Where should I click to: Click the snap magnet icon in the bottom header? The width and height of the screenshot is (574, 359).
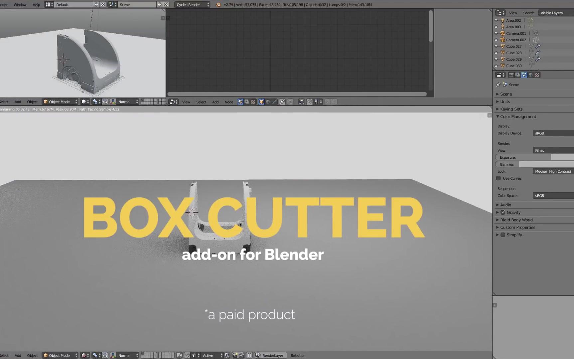(188, 355)
